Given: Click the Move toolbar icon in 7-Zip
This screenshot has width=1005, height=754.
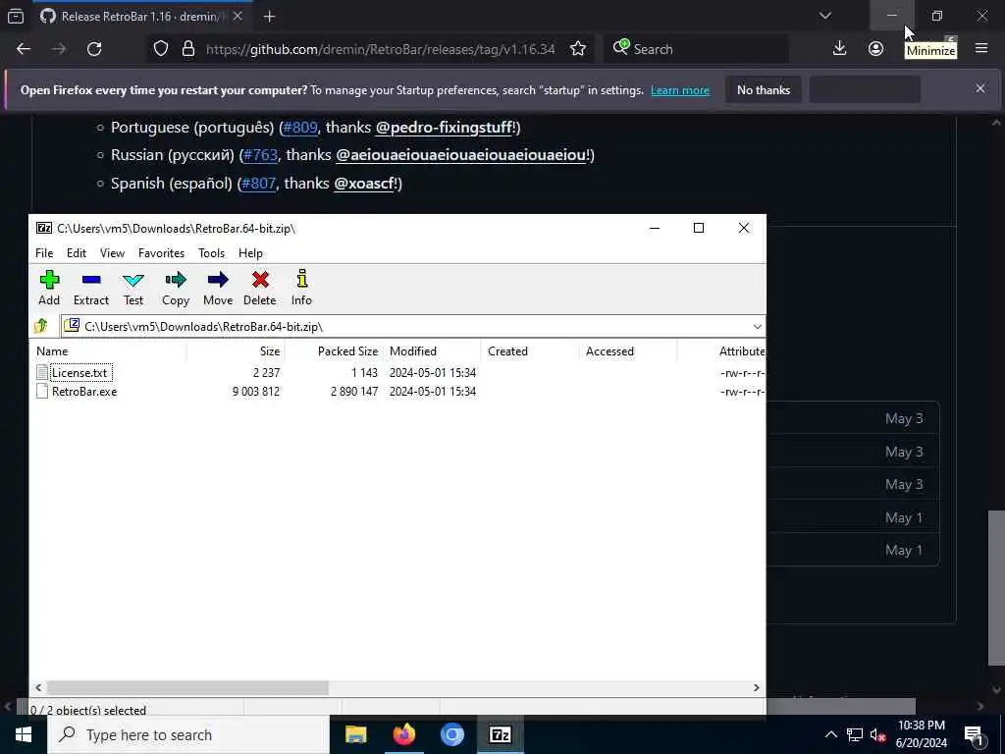Looking at the screenshot, I should click(218, 288).
